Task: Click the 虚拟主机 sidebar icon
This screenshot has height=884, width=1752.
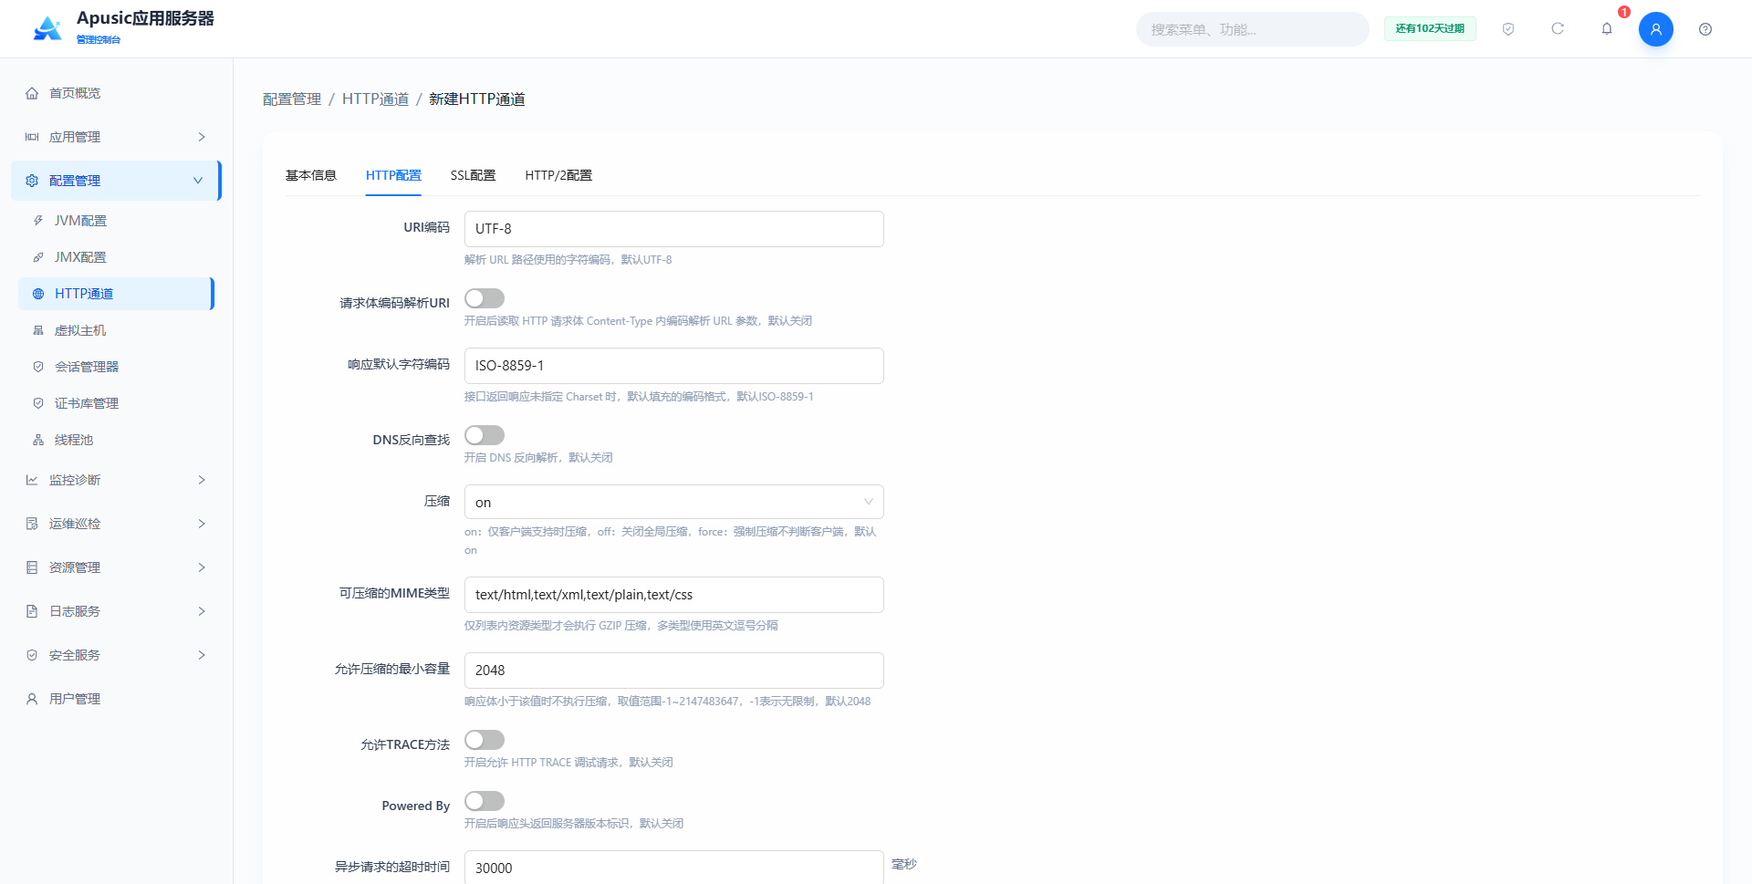Action: click(38, 330)
